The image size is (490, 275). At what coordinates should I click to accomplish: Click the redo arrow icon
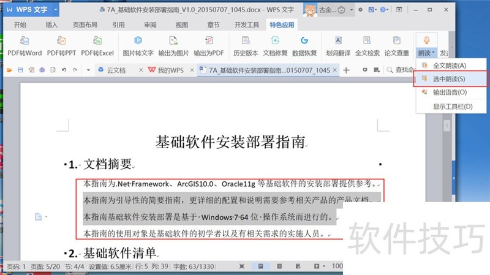[x=75, y=70]
